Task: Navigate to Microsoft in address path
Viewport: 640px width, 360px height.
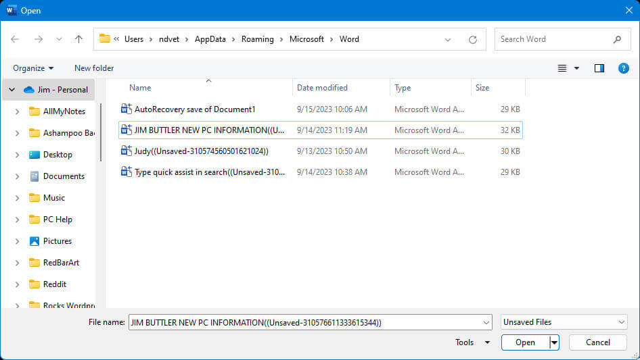Action: tap(306, 39)
